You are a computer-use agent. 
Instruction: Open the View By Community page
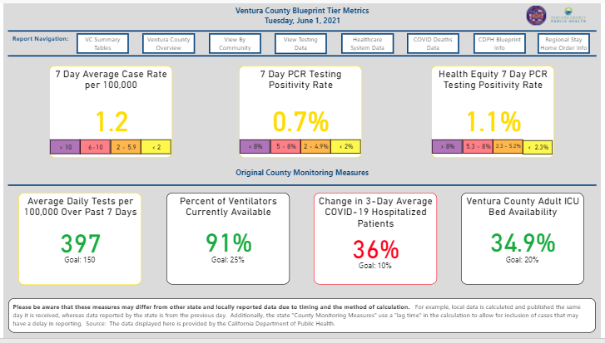[235, 43]
